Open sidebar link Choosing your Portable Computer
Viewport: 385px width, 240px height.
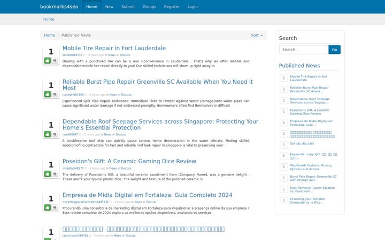[307, 201]
